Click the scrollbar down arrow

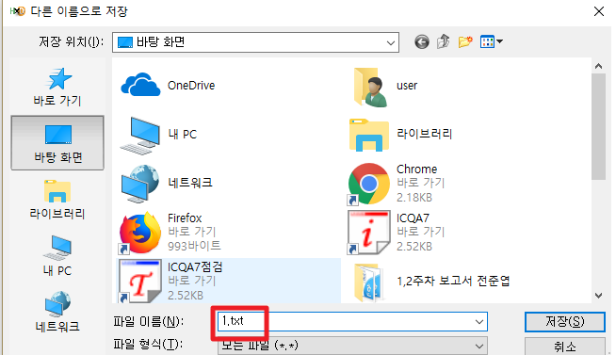pos(598,296)
